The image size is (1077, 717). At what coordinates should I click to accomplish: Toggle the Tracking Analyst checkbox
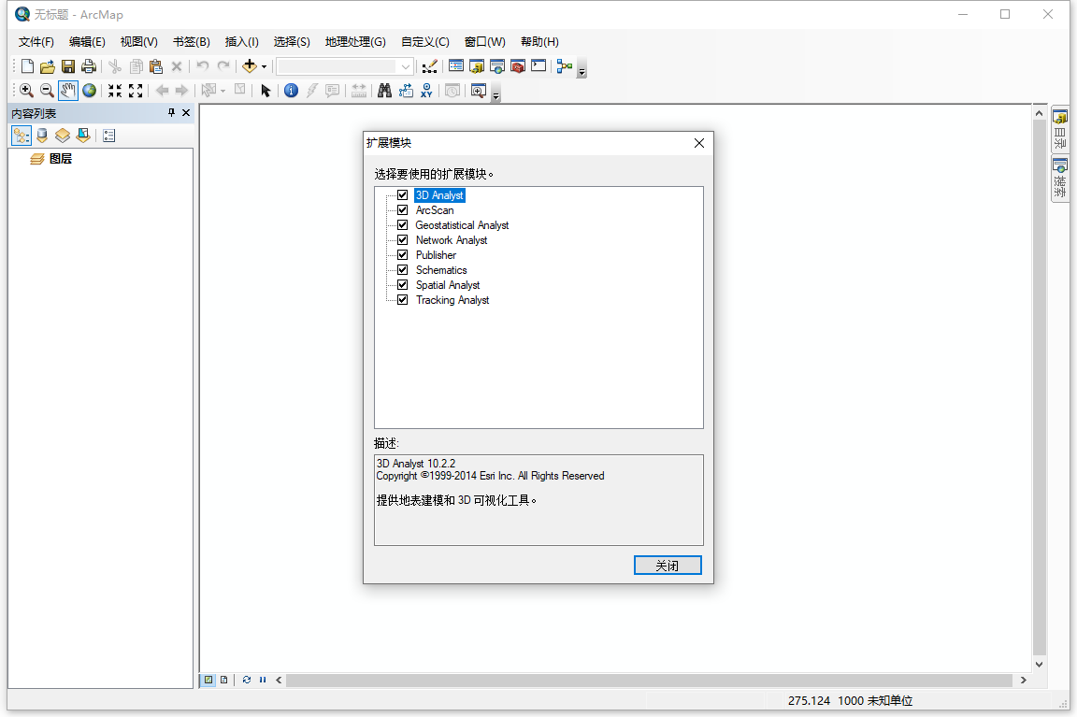403,300
